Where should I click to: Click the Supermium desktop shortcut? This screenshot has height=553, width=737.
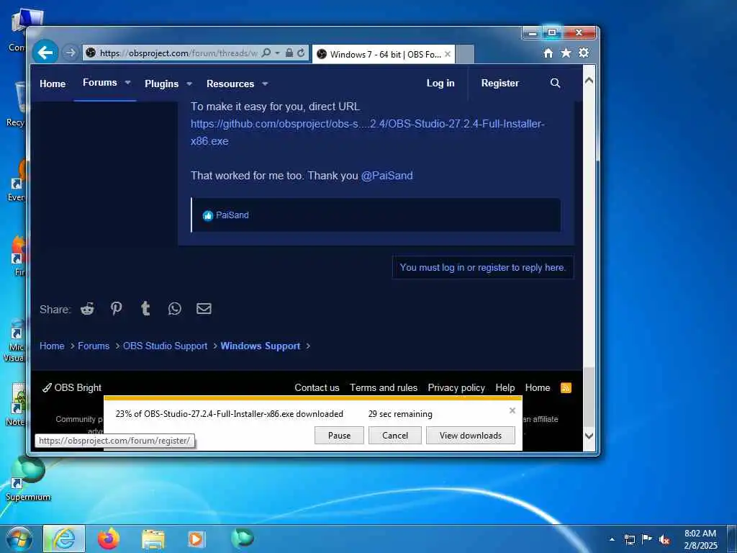[28, 479]
